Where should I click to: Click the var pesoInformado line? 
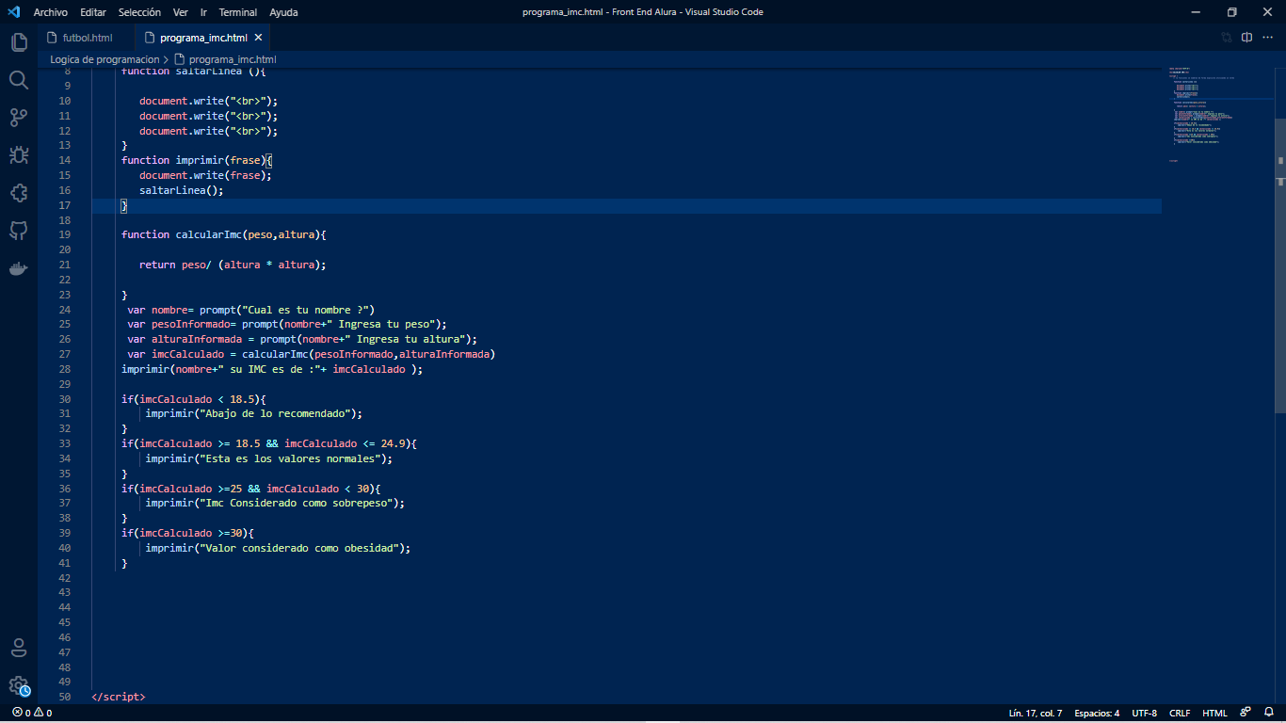(287, 324)
